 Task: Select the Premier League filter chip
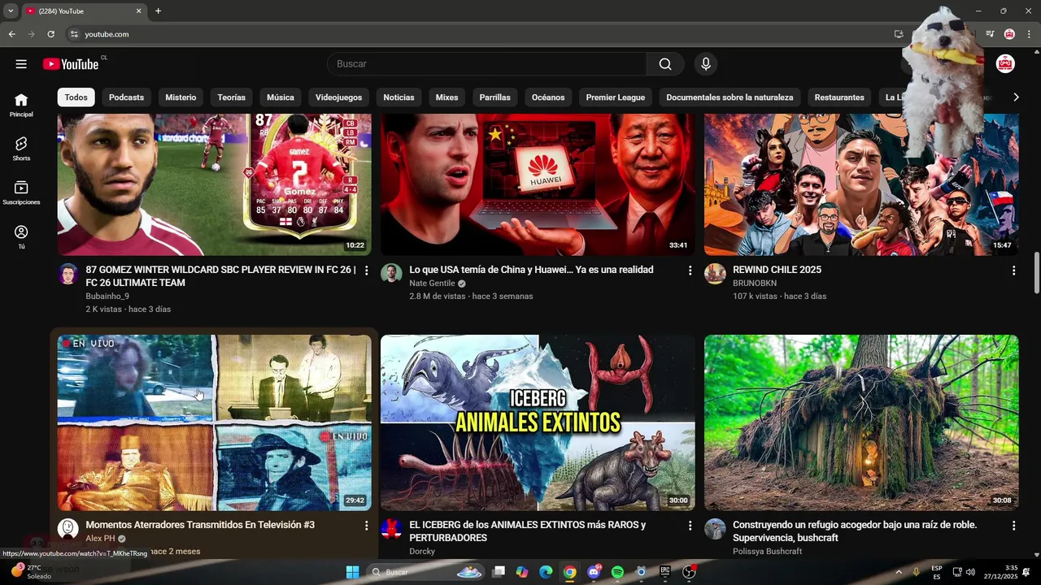[616, 97]
